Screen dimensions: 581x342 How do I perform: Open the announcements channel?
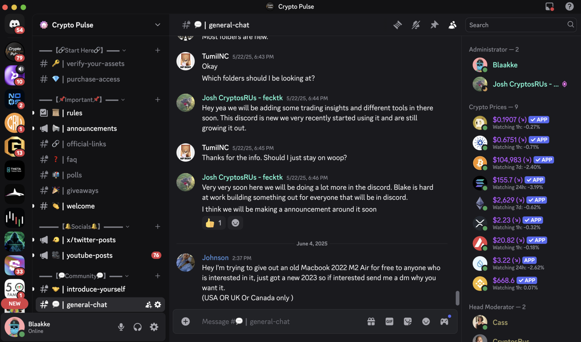pos(92,129)
